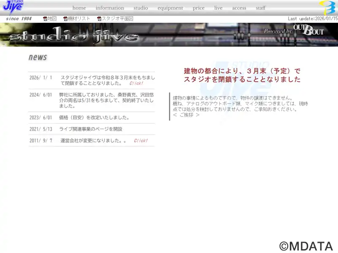Click the studio jive banner title
This screenshot has width=338, height=253.
(74, 35)
